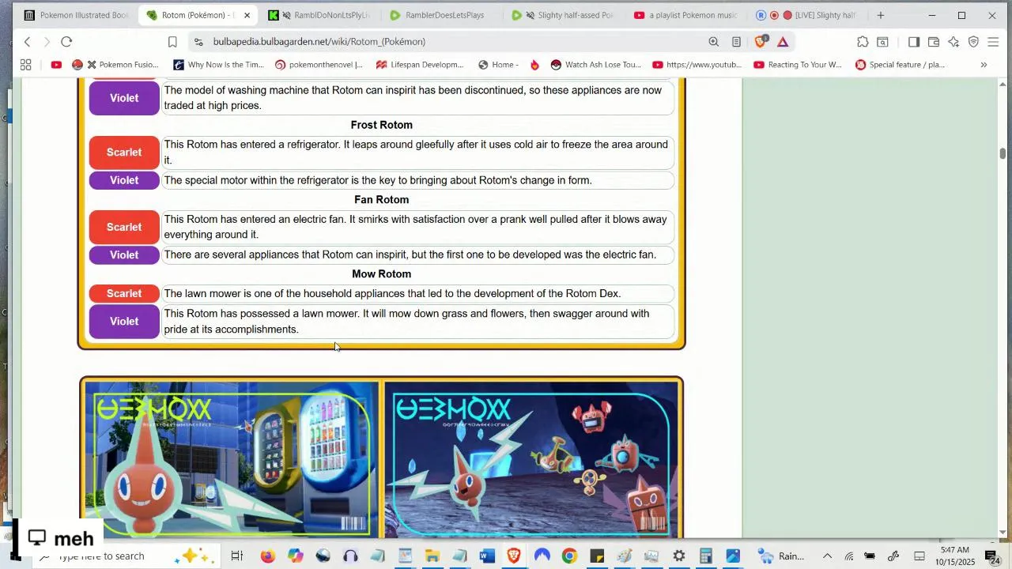This screenshot has width=1012, height=569.
Task: Open Google Chrome from the taskbar
Action: (569, 556)
